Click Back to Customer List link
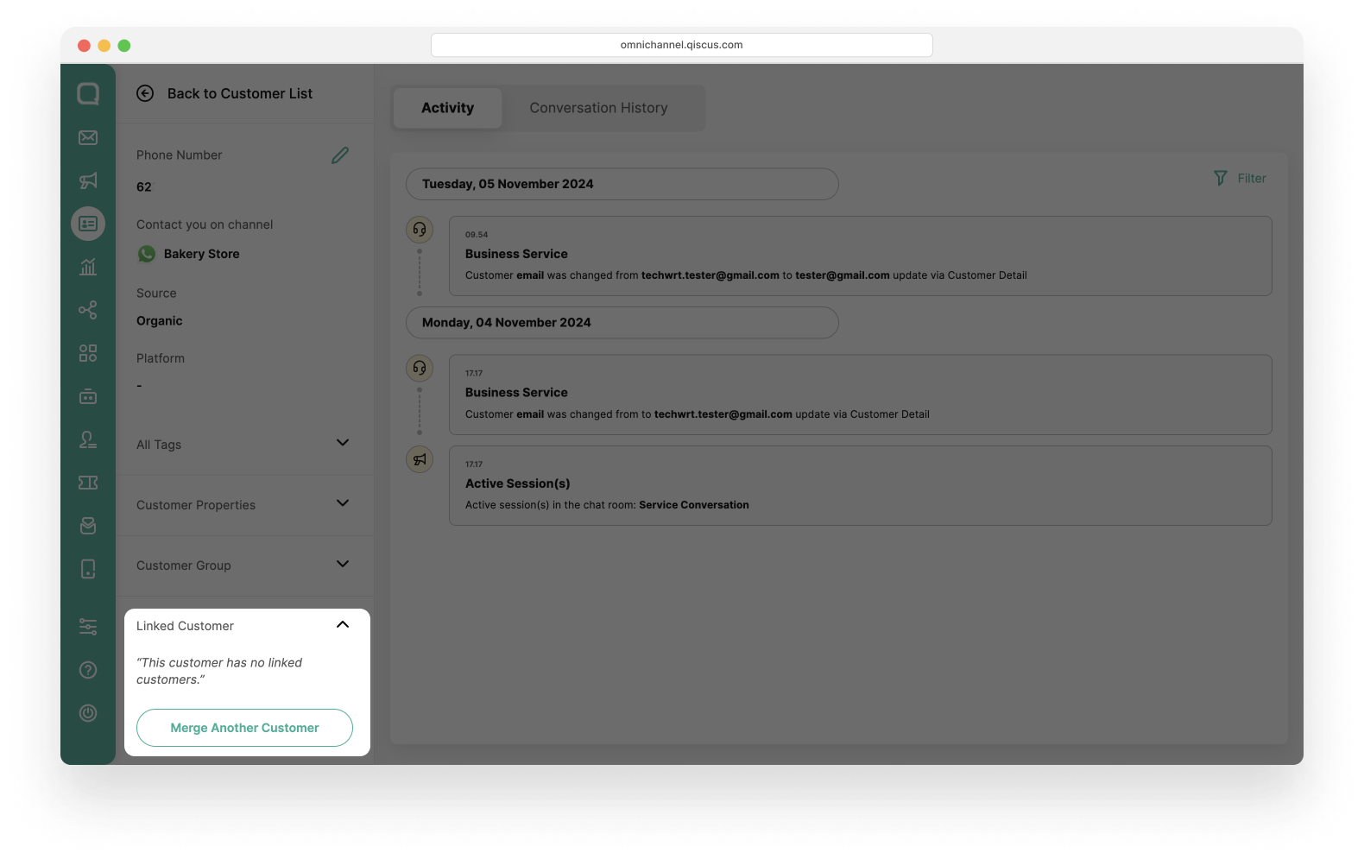Image resolution: width=1364 pixels, height=859 pixels. pos(240,93)
